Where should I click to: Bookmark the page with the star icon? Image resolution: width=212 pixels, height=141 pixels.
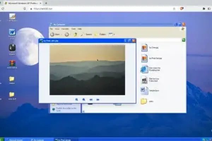174,9
